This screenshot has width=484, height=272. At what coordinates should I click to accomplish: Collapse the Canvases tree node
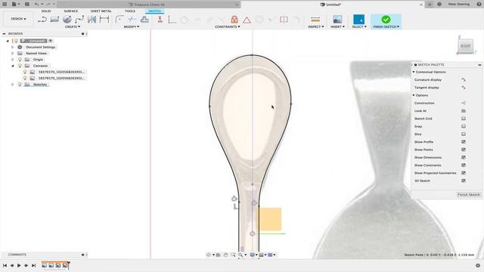pyautogui.click(x=13, y=66)
